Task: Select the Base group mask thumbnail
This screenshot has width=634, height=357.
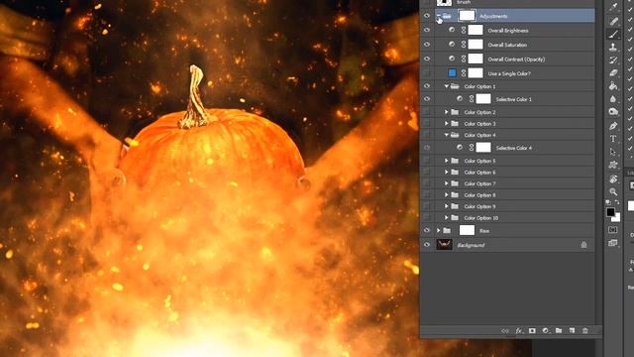Action: tap(467, 230)
